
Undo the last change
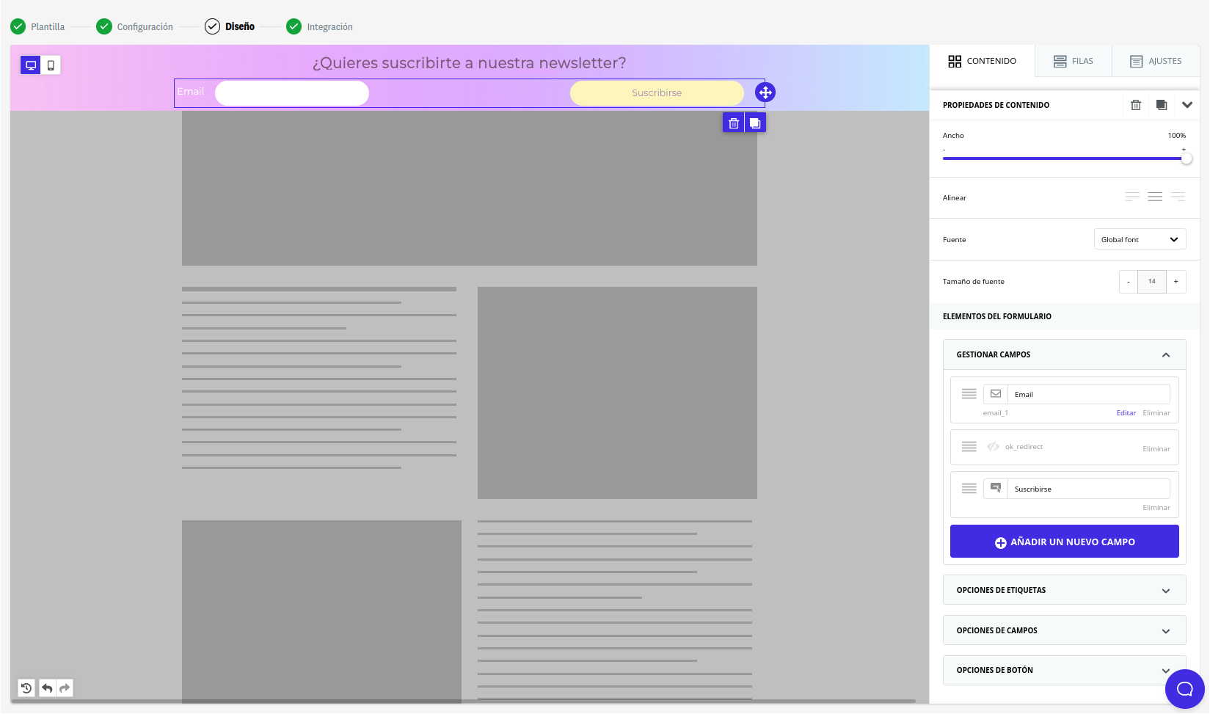pyautogui.click(x=47, y=688)
